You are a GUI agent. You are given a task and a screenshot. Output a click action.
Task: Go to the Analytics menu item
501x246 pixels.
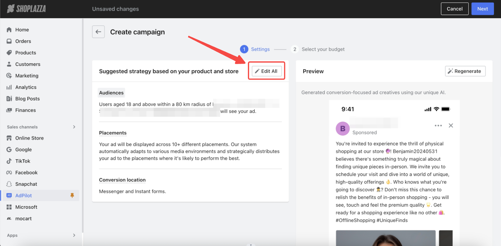26,87
